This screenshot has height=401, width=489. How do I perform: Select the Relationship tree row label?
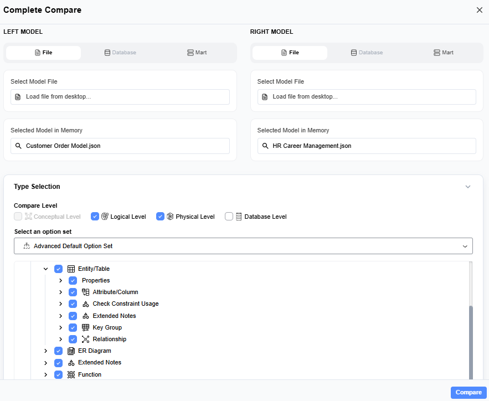110,340
